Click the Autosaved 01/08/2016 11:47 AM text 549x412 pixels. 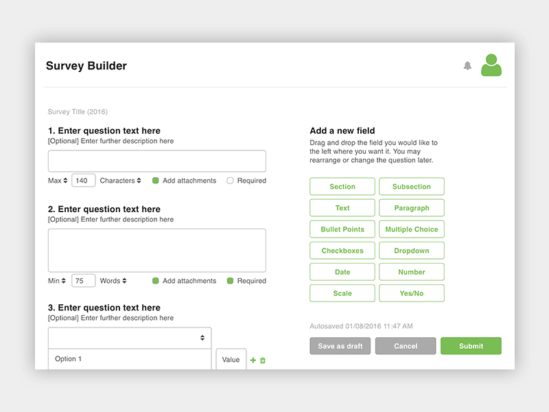pos(362,326)
